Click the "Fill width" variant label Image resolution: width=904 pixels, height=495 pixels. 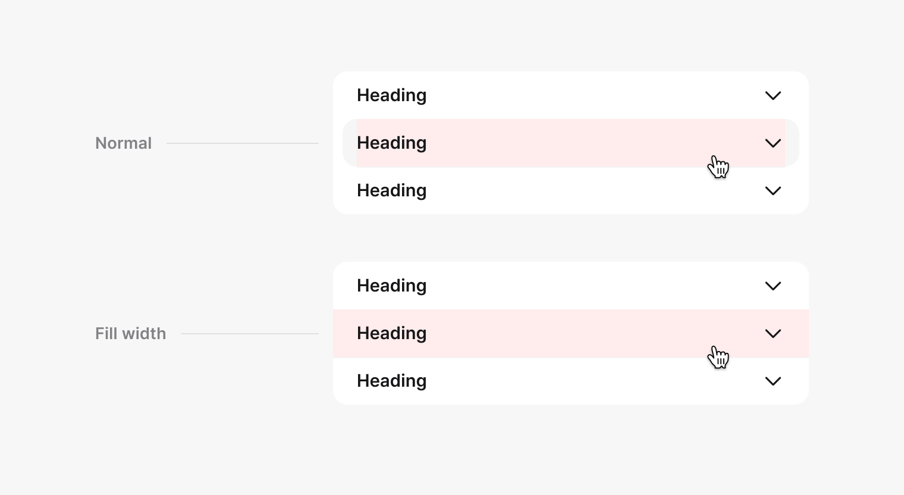pos(130,334)
